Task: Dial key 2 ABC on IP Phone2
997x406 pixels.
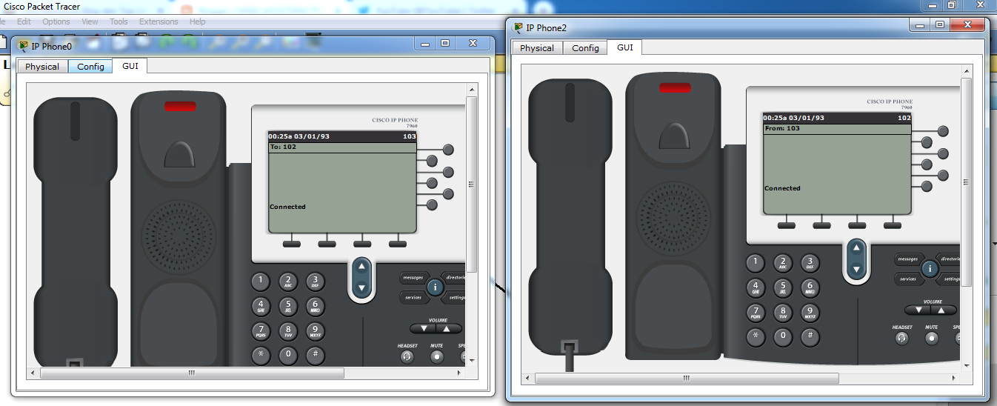Action: [x=782, y=262]
